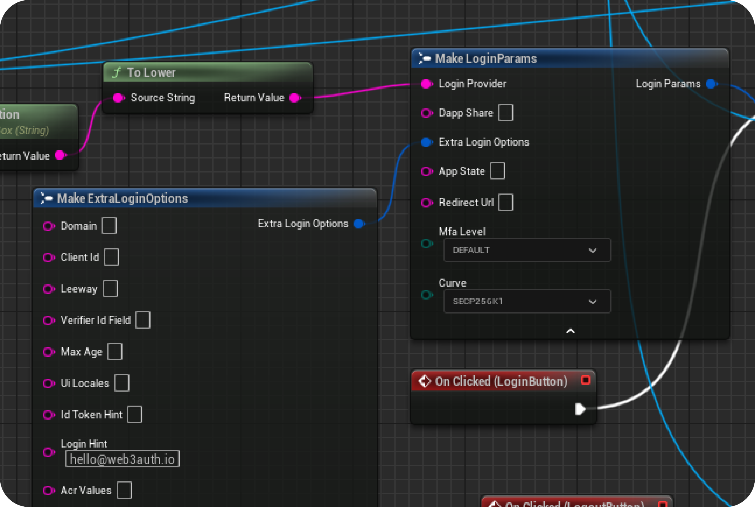The image size is (755, 507).
Task: Click the exec output pin on On Clicked LoginButton
Action: coord(581,409)
